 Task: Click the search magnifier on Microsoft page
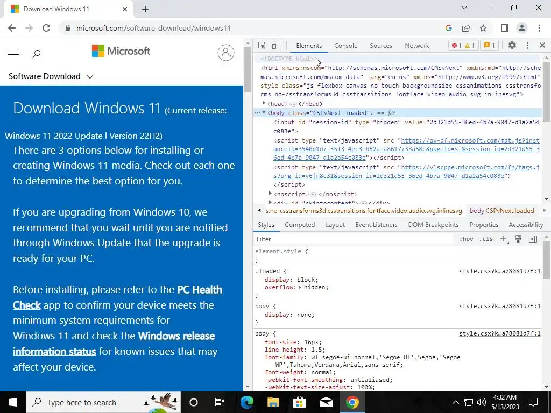click(36, 54)
